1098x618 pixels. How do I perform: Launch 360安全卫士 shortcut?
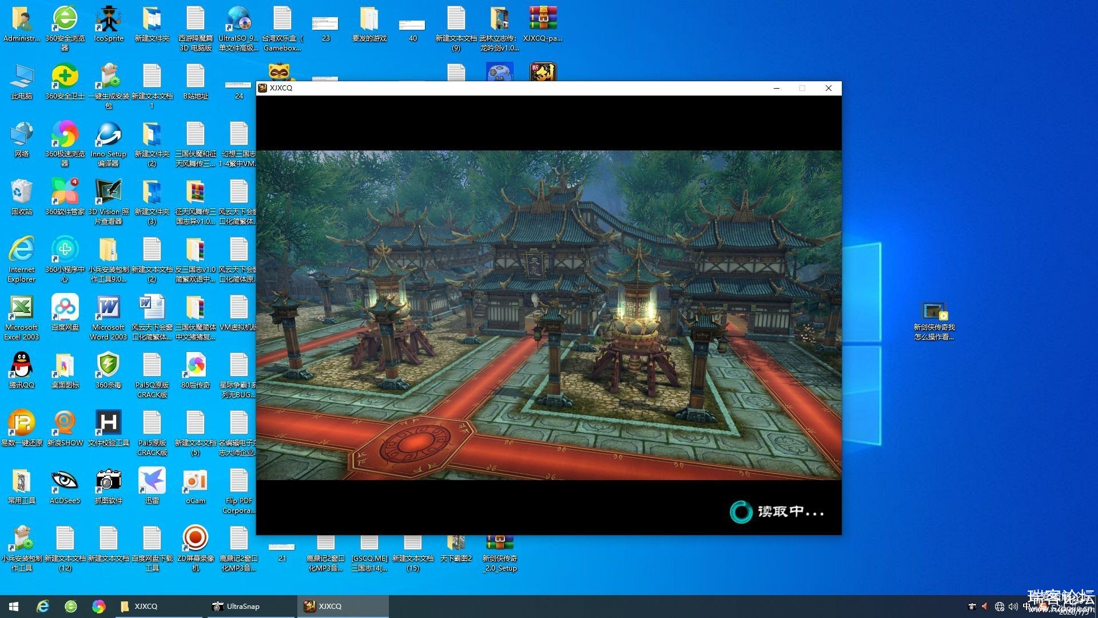click(x=65, y=82)
